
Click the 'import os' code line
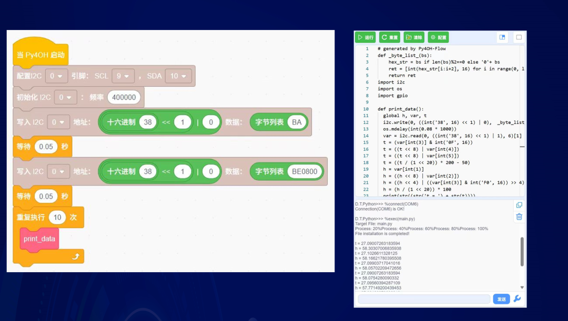point(390,89)
